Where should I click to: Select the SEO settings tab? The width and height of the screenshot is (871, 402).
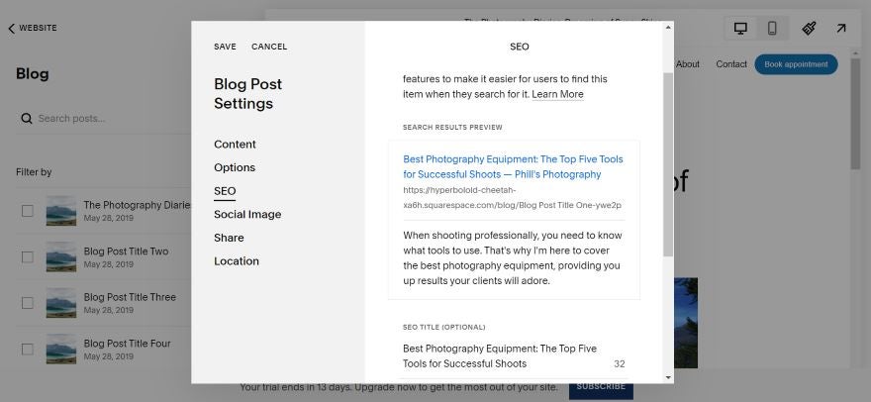(225, 191)
